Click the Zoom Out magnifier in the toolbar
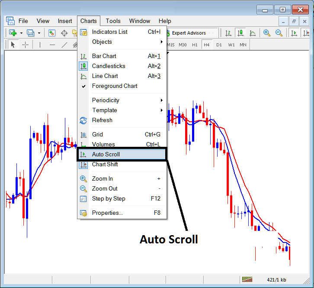Viewport: 314px width, 288px height. tap(279, 33)
